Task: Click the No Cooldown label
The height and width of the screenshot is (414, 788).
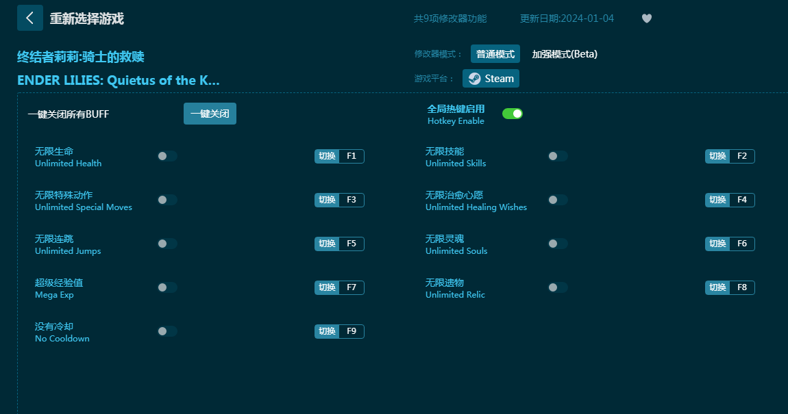Action: pyautogui.click(x=62, y=339)
